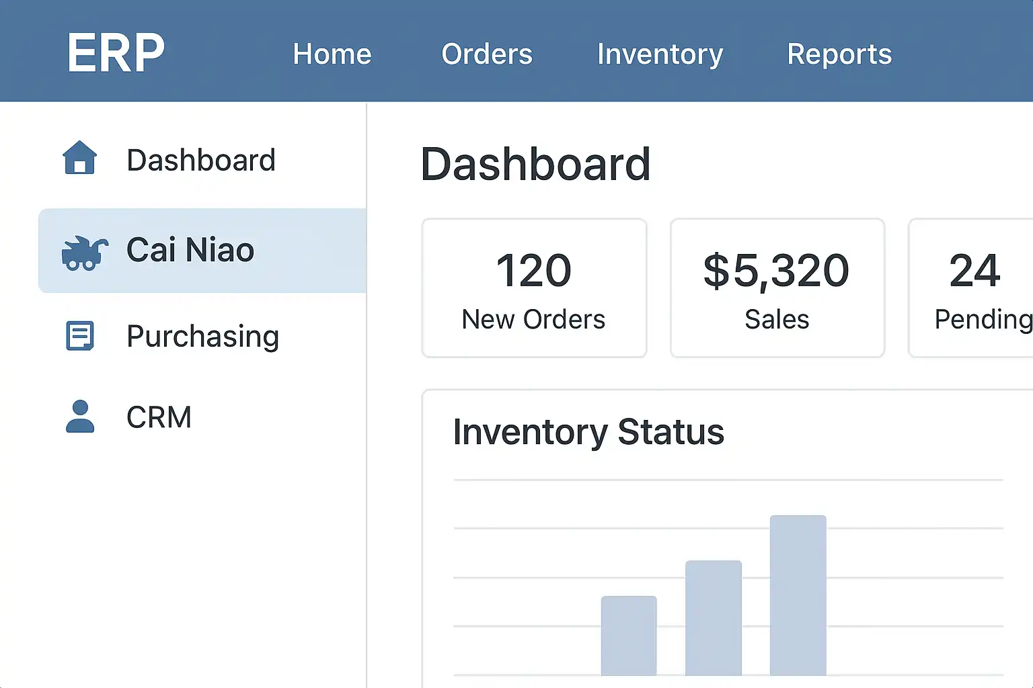The image size is (1033, 688).
Task: Open the 120 New Orders card
Action: click(534, 288)
